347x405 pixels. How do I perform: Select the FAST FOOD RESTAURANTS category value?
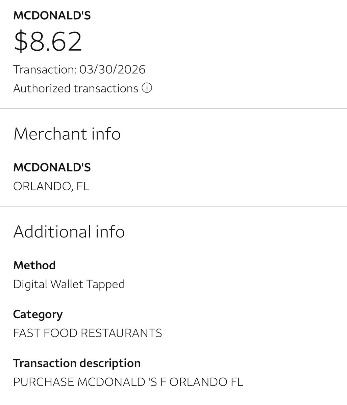tap(88, 333)
